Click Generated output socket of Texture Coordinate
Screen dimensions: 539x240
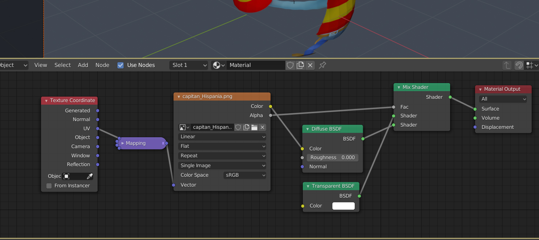(98, 110)
